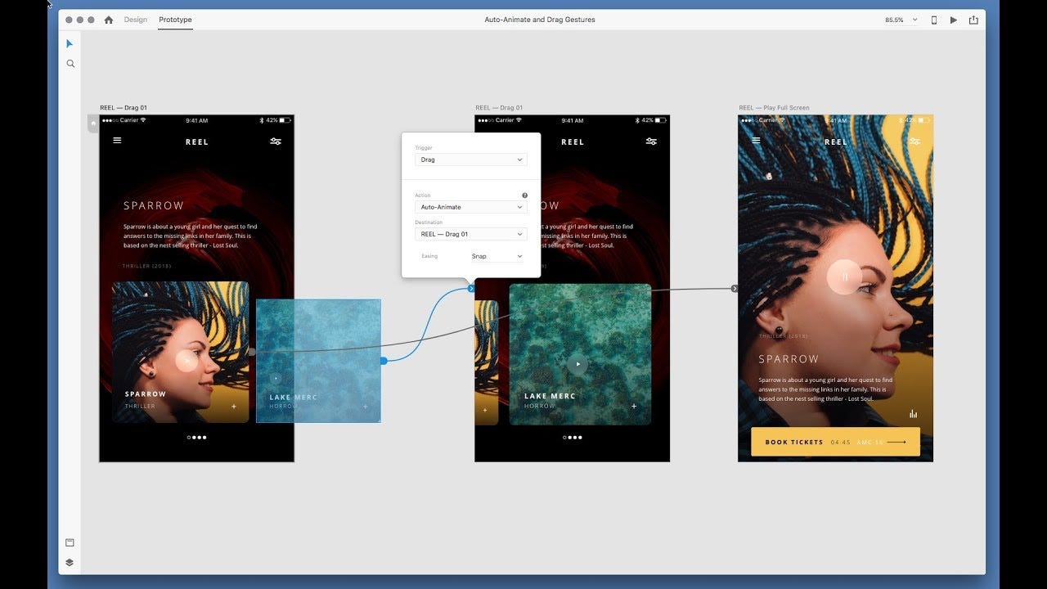Click the BOOK TICKETS yellow button
This screenshot has height=589, width=1047.
coord(835,442)
